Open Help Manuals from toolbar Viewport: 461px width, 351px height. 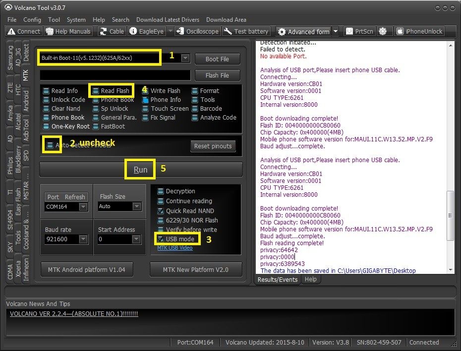click(68, 31)
